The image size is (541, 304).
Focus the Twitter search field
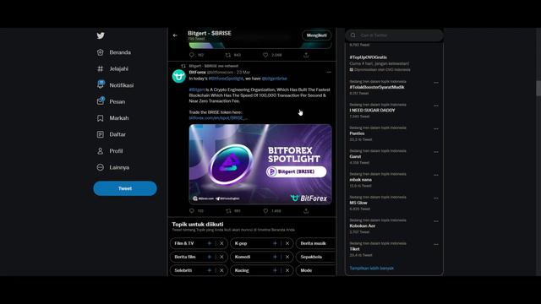click(394, 35)
